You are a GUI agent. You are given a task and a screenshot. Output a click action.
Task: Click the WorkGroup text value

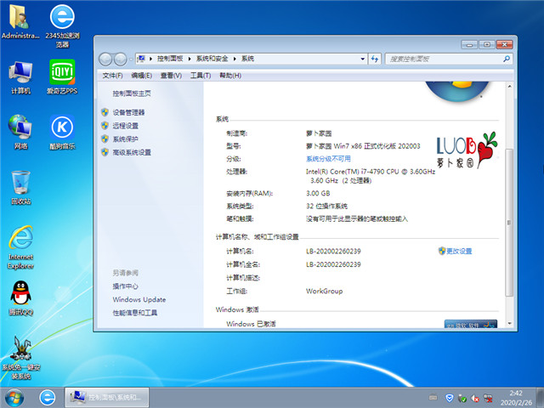tap(325, 291)
